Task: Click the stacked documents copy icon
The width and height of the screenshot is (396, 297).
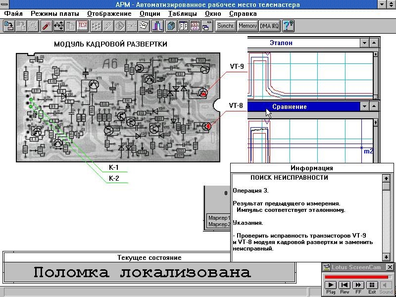Action: (x=171, y=26)
